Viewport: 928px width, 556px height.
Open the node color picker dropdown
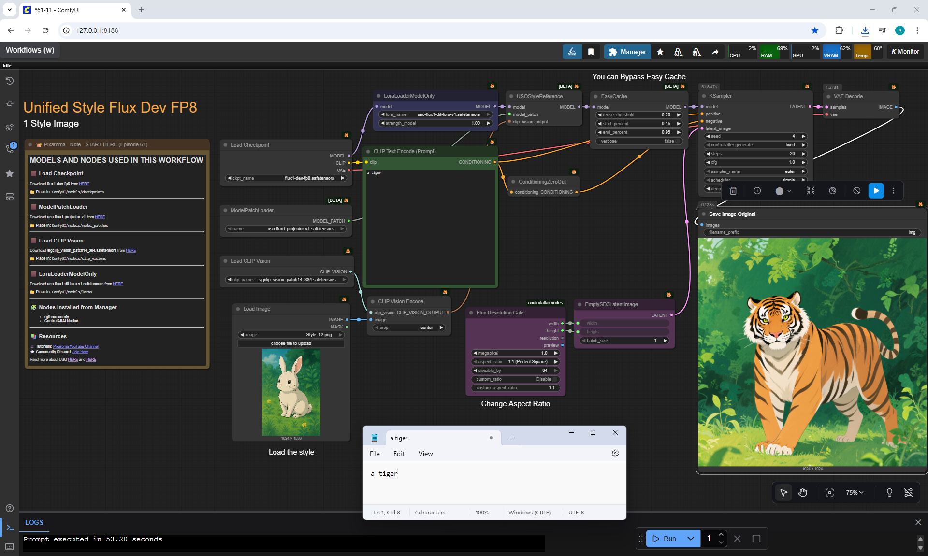pyautogui.click(x=783, y=191)
